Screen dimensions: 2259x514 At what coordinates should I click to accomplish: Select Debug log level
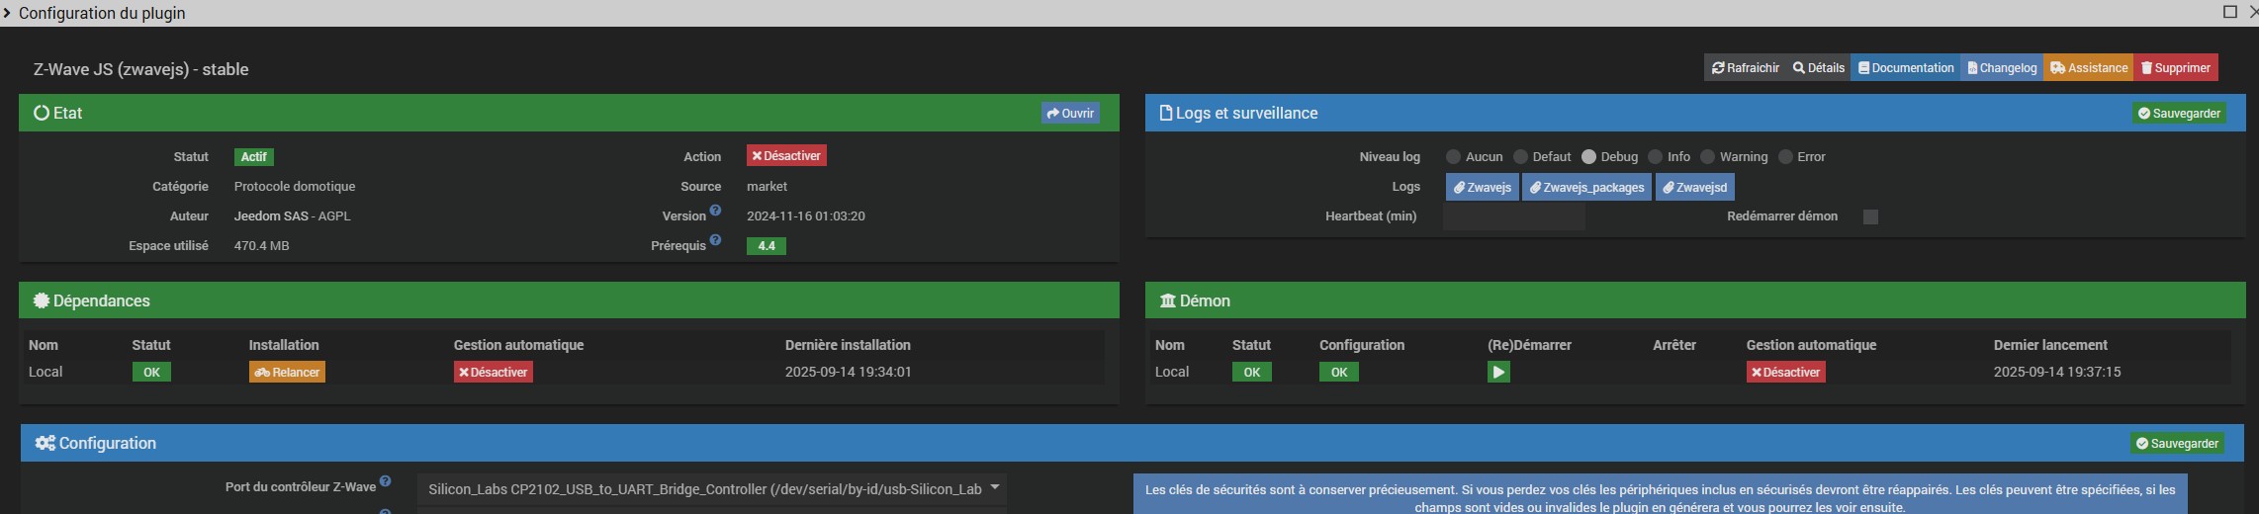point(1588,157)
